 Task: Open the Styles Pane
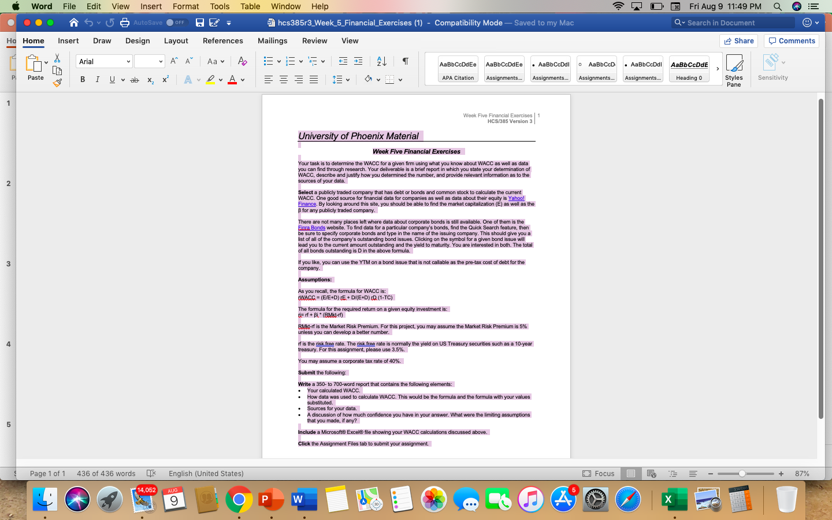(x=734, y=69)
